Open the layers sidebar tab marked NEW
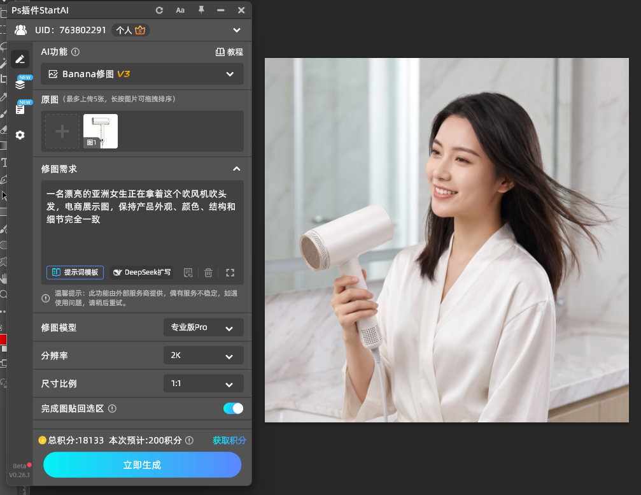The height and width of the screenshot is (495, 641). pyautogui.click(x=20, y=84)
